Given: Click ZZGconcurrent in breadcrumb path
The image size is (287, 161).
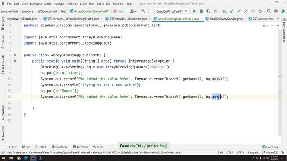Looking at the screenshot, I should (x=47, y=11).
